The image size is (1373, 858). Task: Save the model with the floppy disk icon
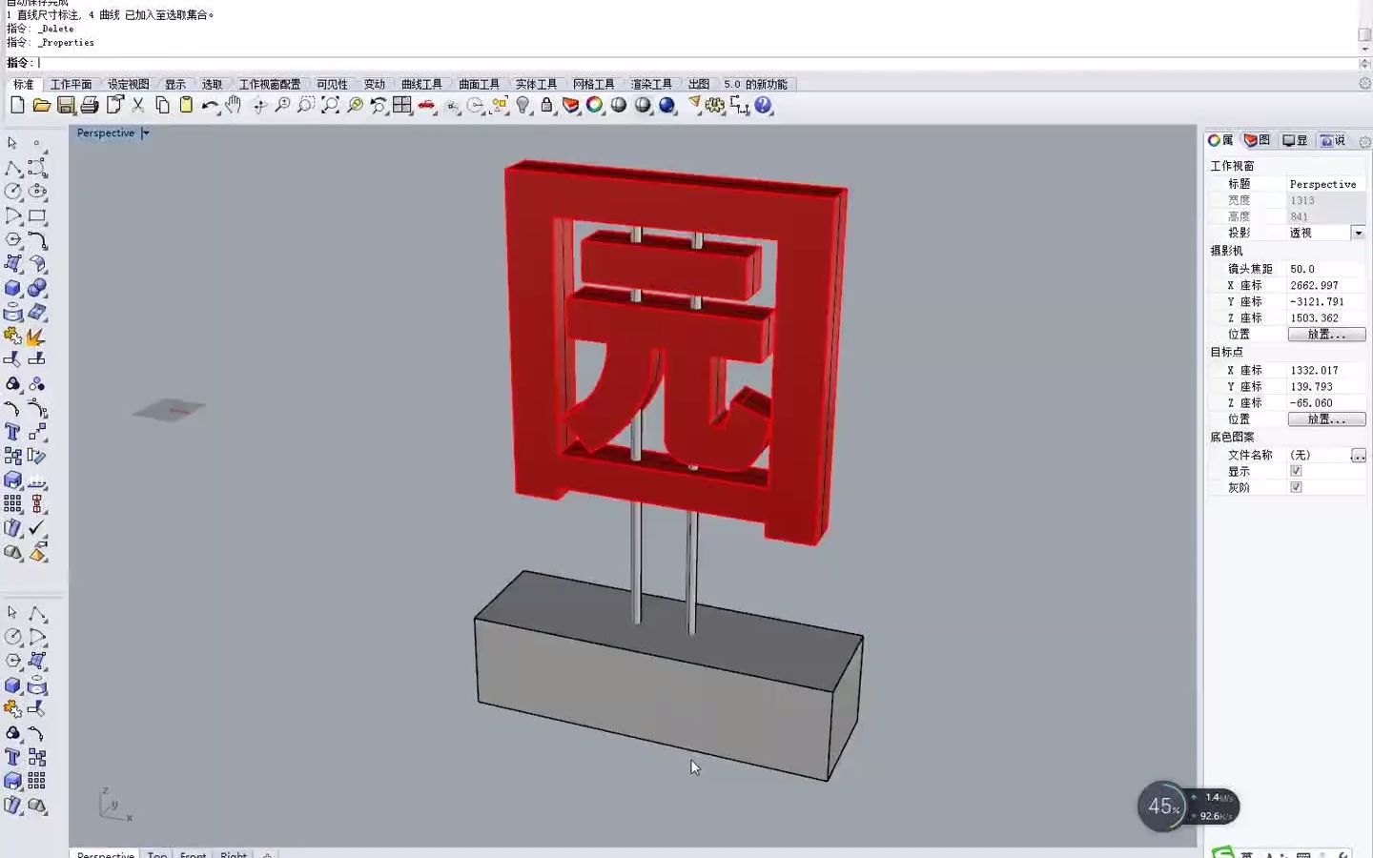point(66,106)
